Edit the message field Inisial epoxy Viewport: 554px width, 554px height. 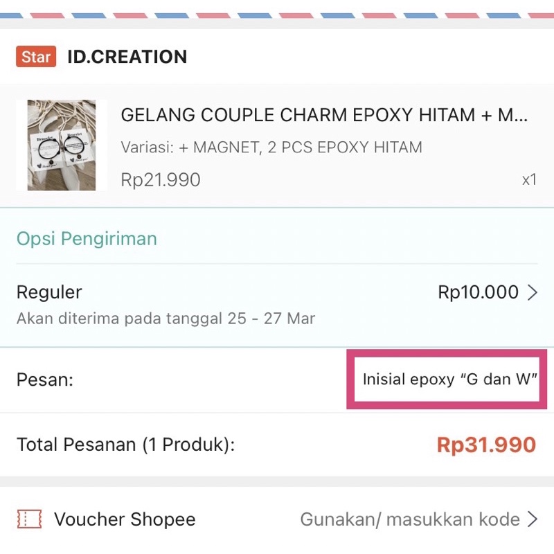click(450, 379)
